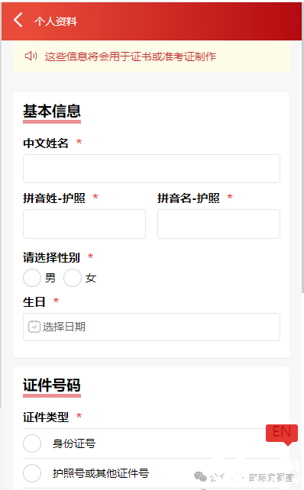This screenshot has width=304, height=490.
Task: Go back using the header arrow
Action: point(18,20)
